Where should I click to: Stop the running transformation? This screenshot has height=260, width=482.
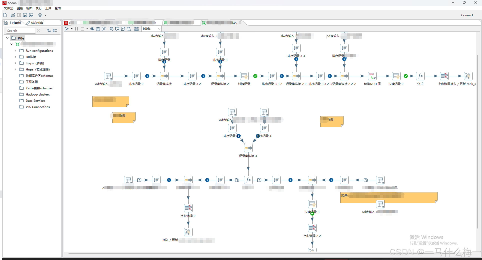coord(82,29)
